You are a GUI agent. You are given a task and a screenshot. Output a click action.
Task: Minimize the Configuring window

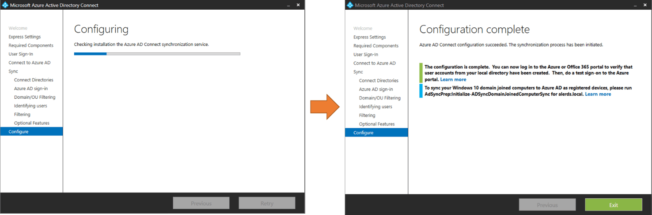click(x=288, y=5)
